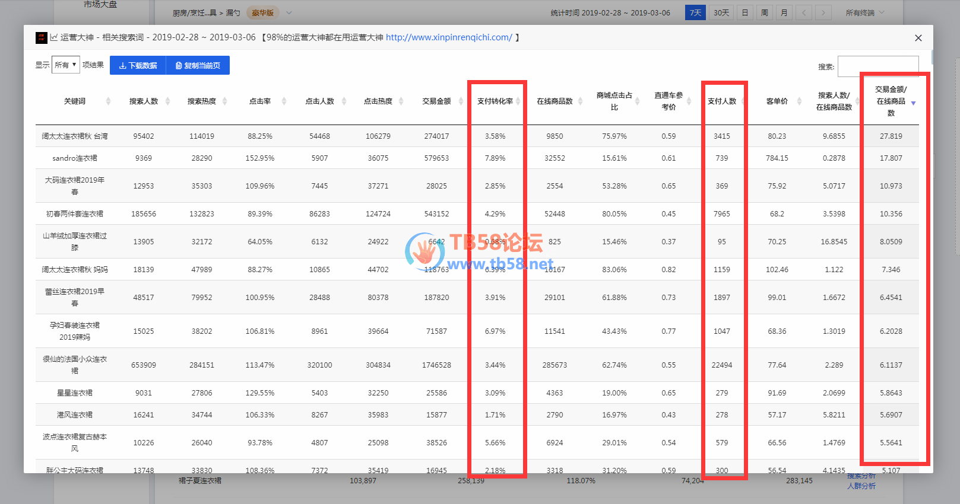Sort table by 关键词 column arrows

point(108,101)
